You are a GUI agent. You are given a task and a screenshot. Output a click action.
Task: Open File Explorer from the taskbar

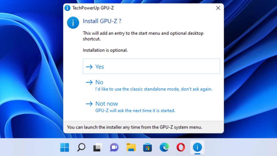(x=131, y=147)
